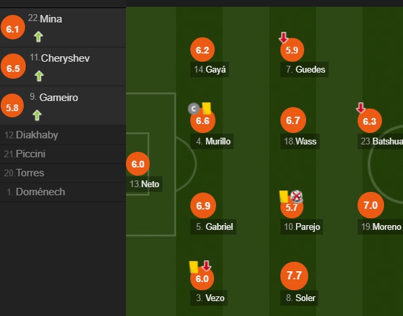
Task: Click the green sub-on arrow under Cheryshev
Action: coord(39,76)
